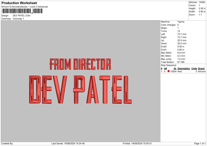This screenshot has width=207, height=146.
Task: Click the 'Created By:' footer label
Action: [x=7, y=143]
